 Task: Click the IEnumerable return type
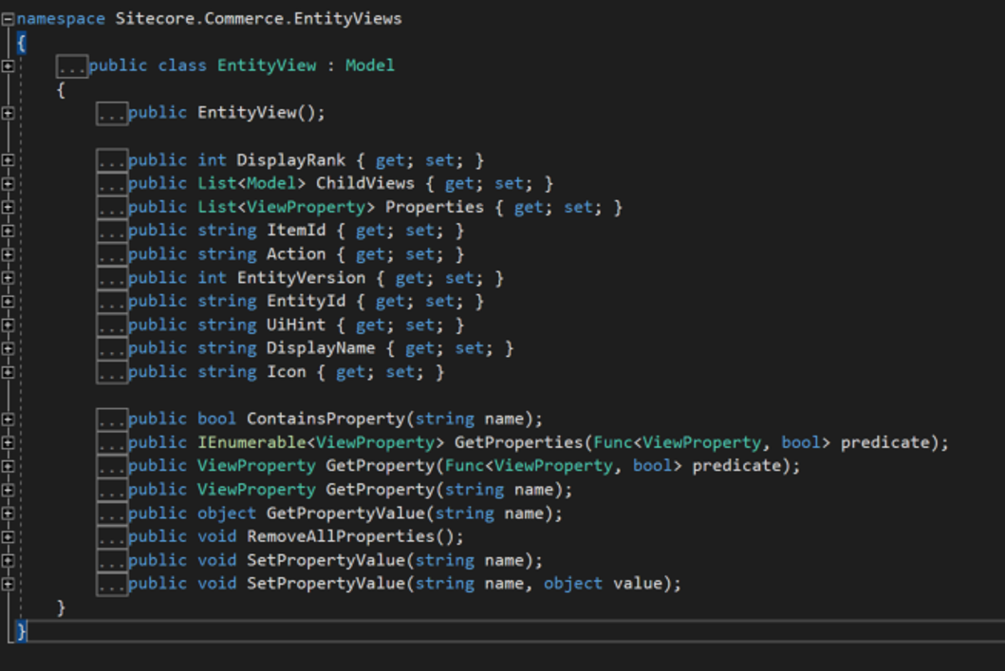pyautogui.click(x=251, y=442)
